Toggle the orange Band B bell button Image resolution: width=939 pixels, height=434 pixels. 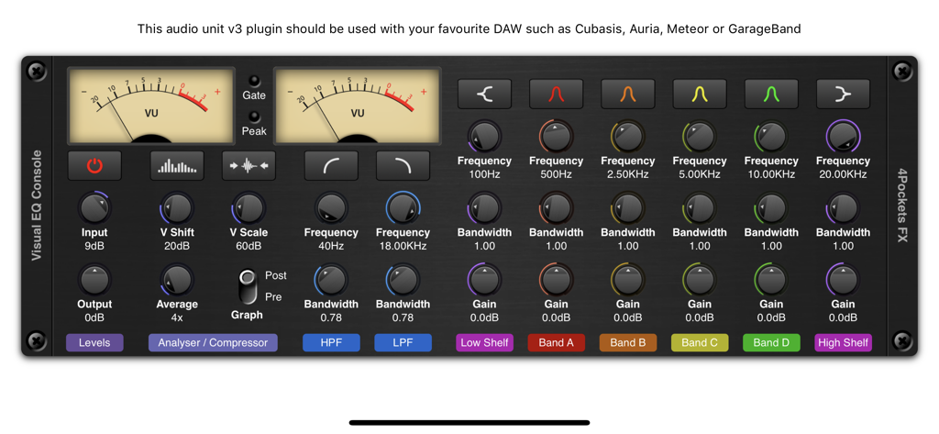628,95
